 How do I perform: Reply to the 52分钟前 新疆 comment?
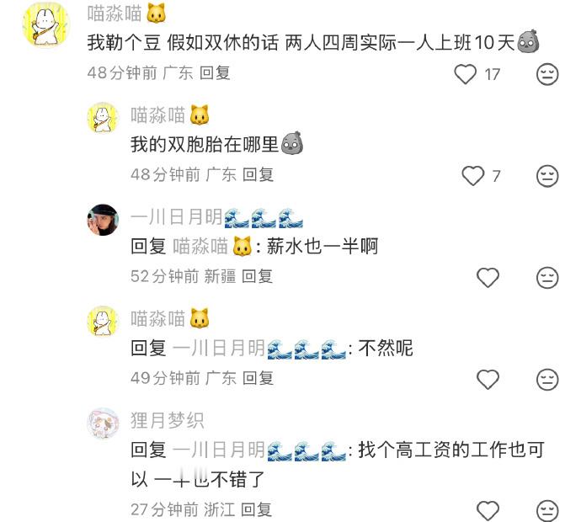[x=257, y=276]
